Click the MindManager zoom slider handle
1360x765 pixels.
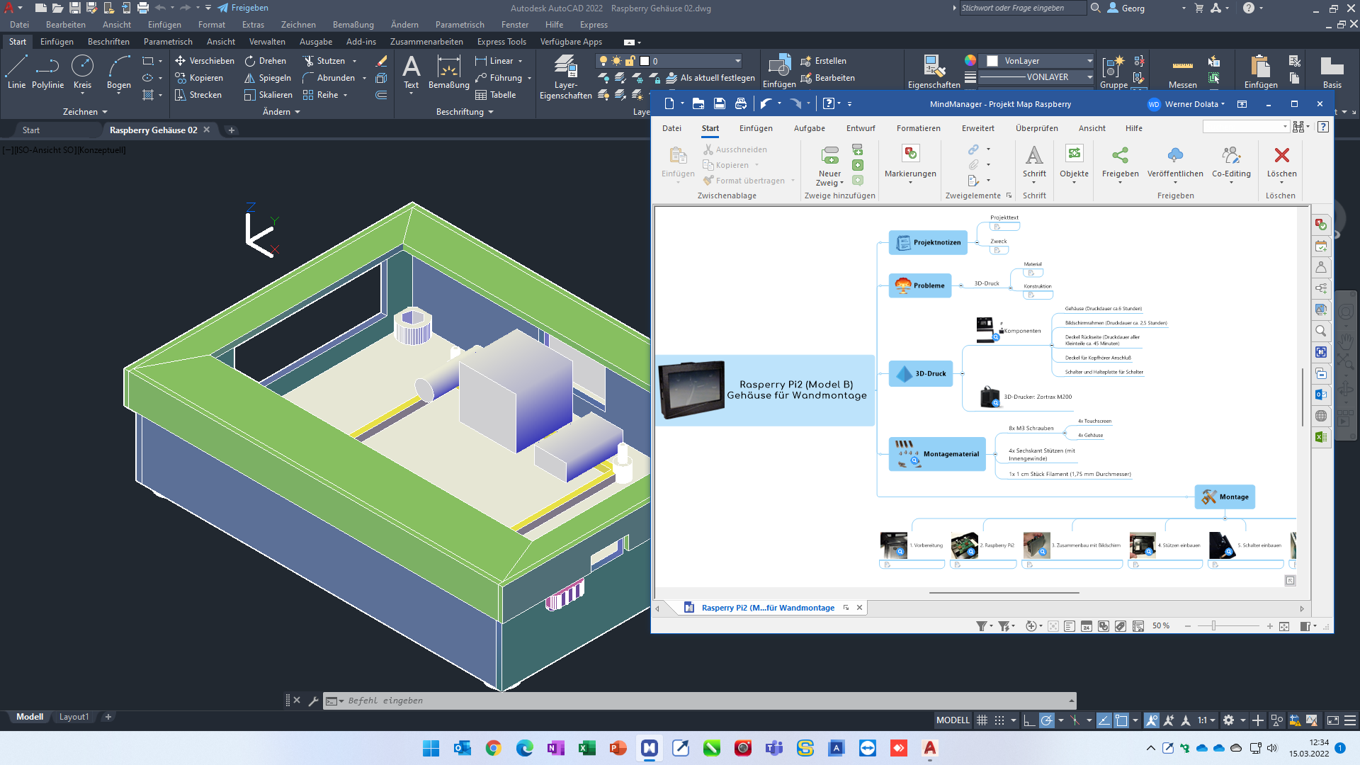[x=1213, y=626]
